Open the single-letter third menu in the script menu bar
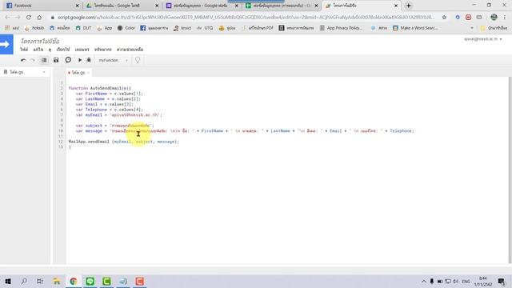Viewport: 512px width, 288px height. tap(50, 50)
